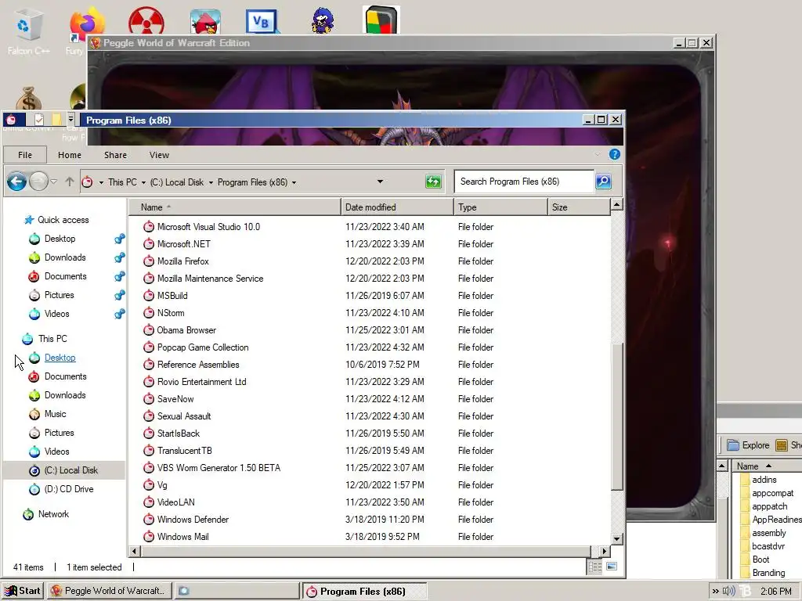Switch to large icons view
The image size is (802, 601).
coord(612,567)
